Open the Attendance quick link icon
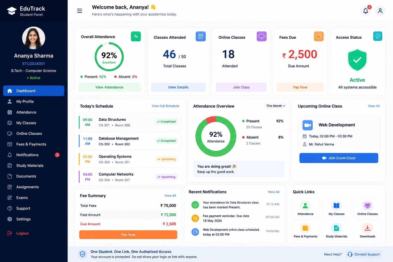Image resolution: width=393 pixels, height=262 pixels. [305, 205]
